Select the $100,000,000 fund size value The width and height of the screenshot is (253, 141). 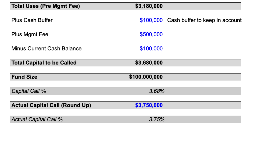(x=146, y=77)
